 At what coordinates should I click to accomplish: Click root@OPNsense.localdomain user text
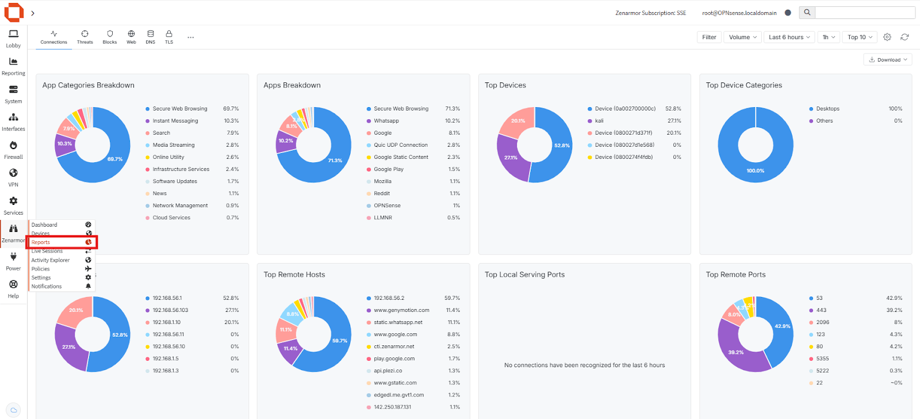pos(739,13)
